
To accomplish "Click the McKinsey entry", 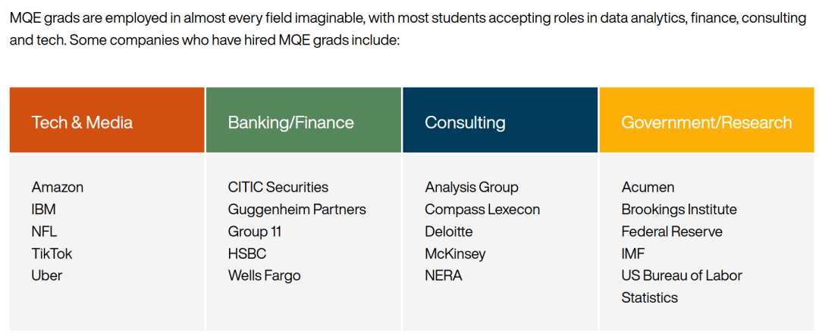I will tap(455, 254).
